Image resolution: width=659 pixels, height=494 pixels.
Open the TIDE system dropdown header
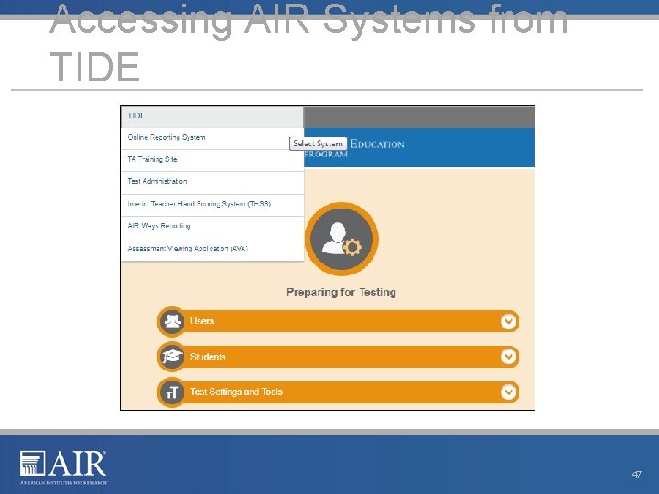[x=211, y=117]
